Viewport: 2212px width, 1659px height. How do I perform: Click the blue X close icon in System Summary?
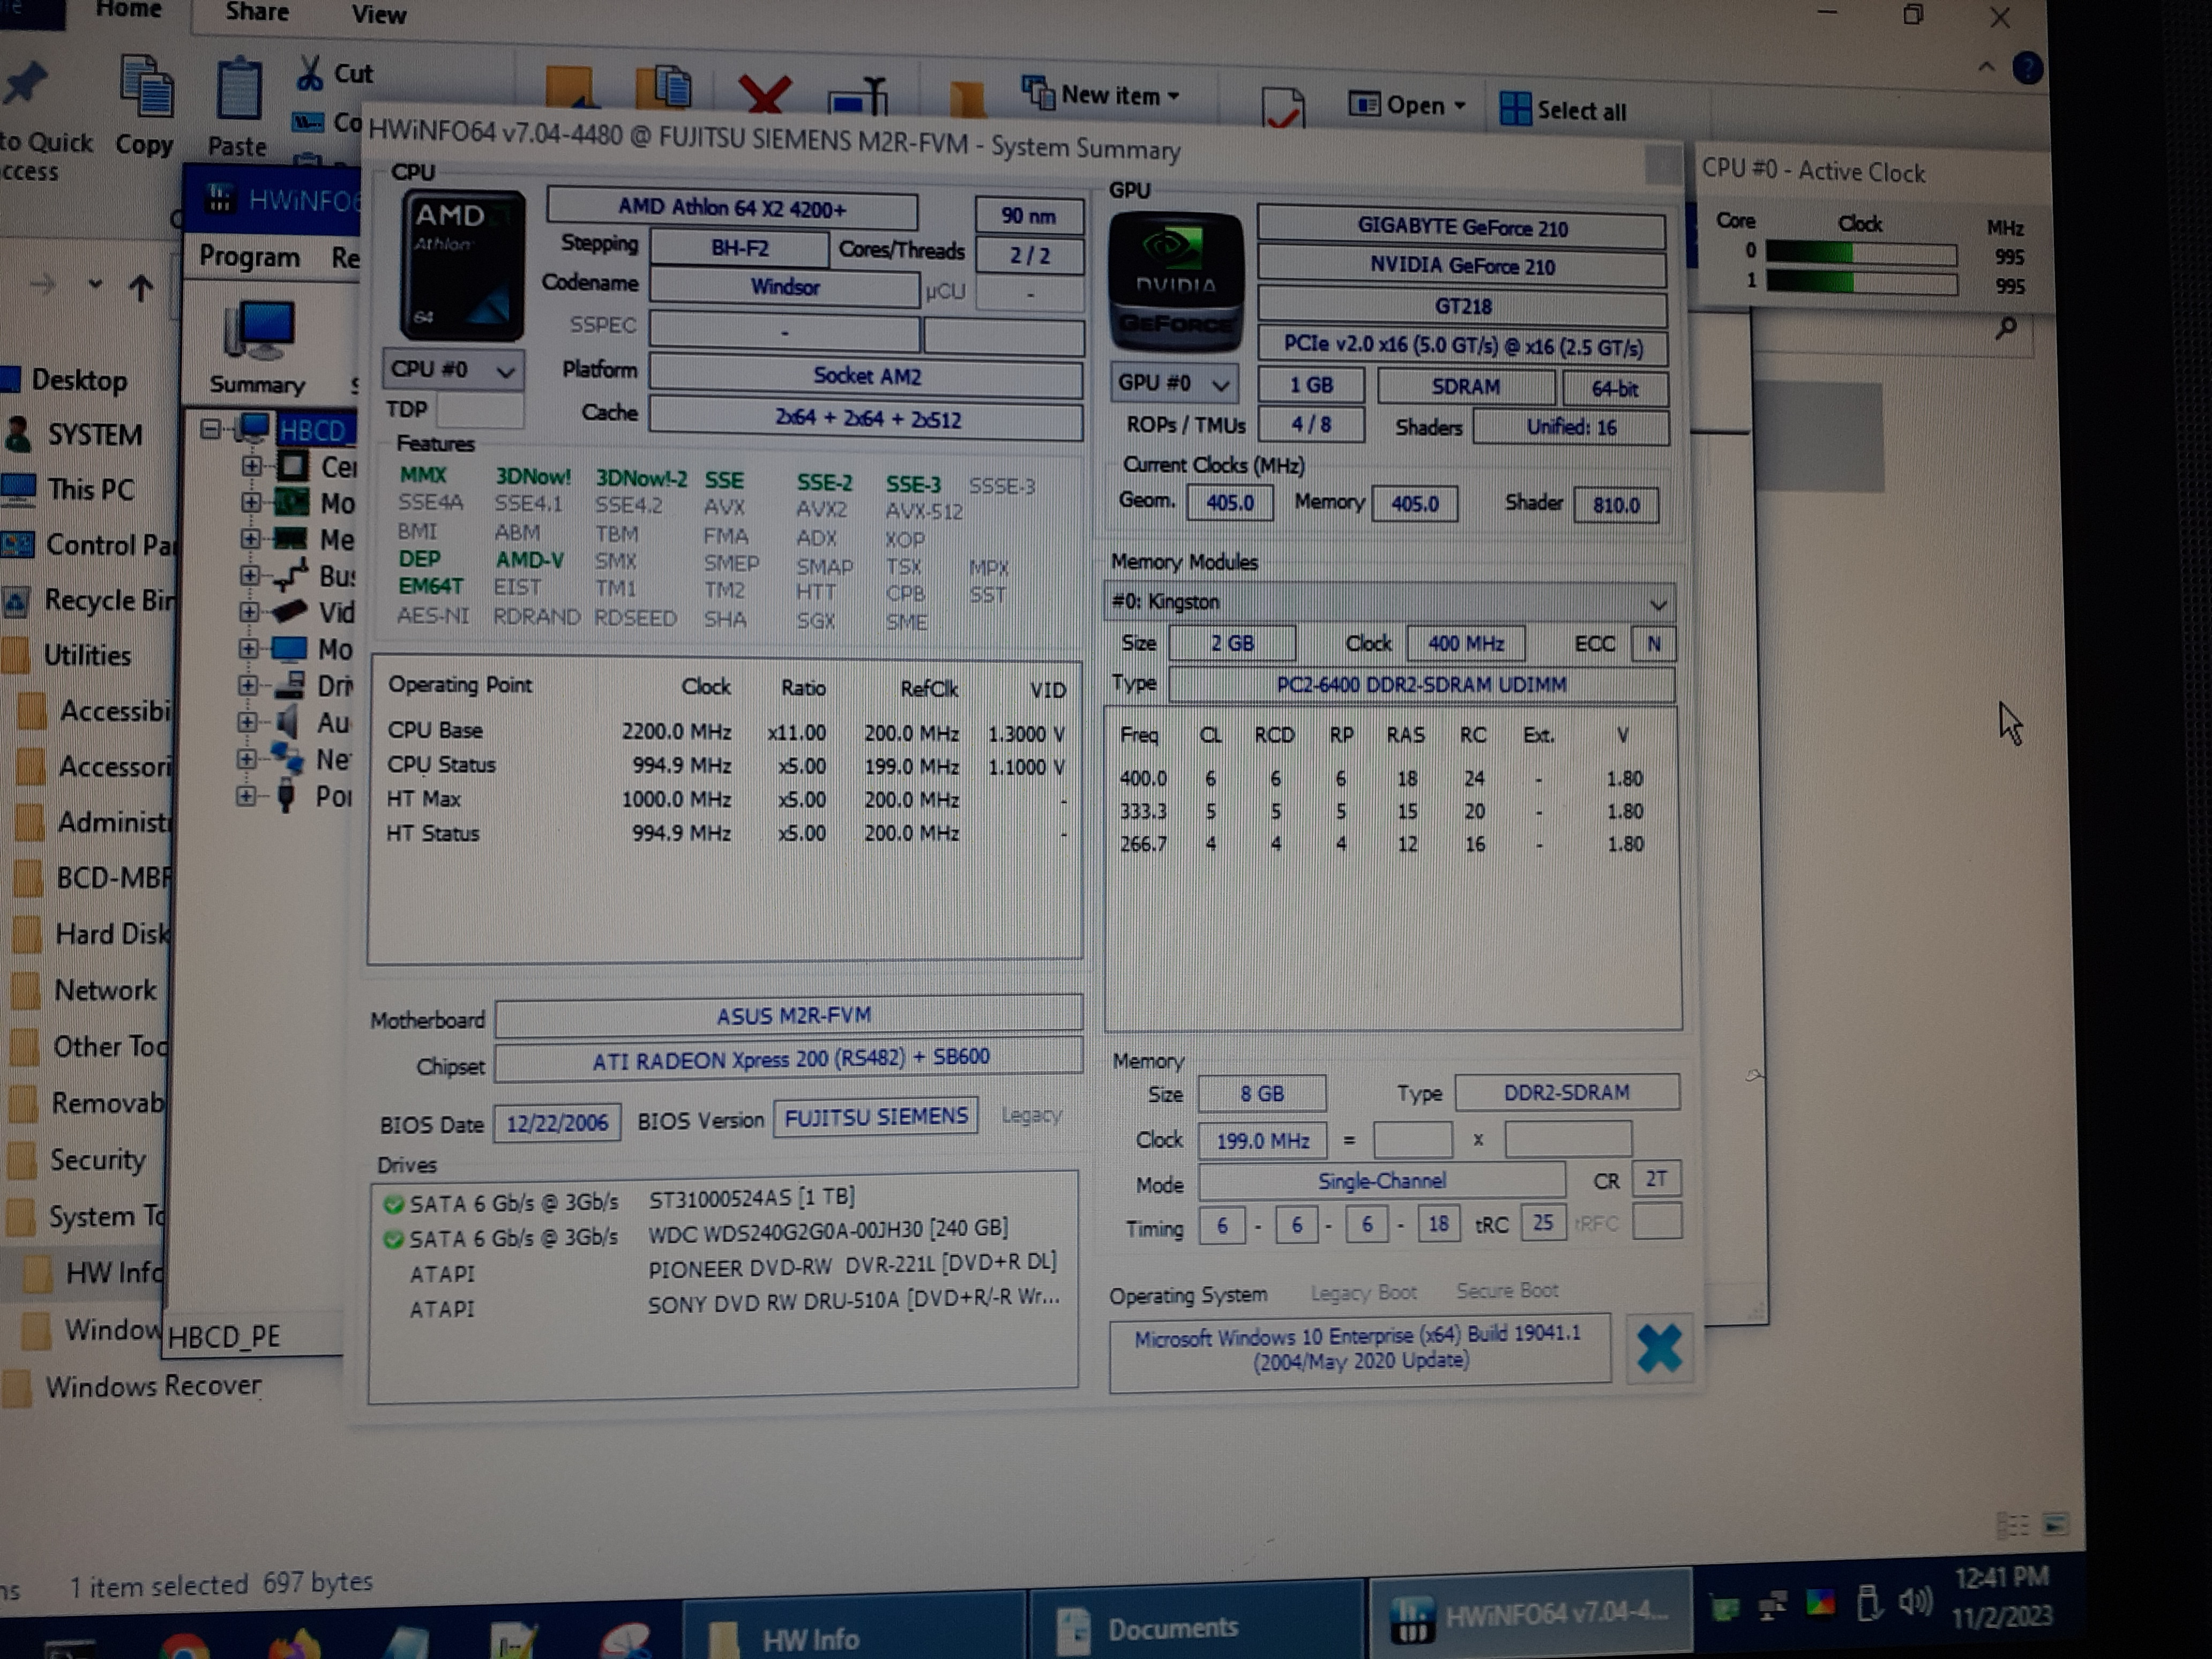click(x=1659, y=1348)
